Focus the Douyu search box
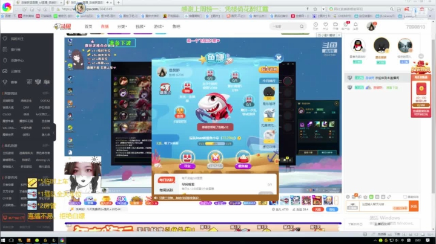 (284, 27)
